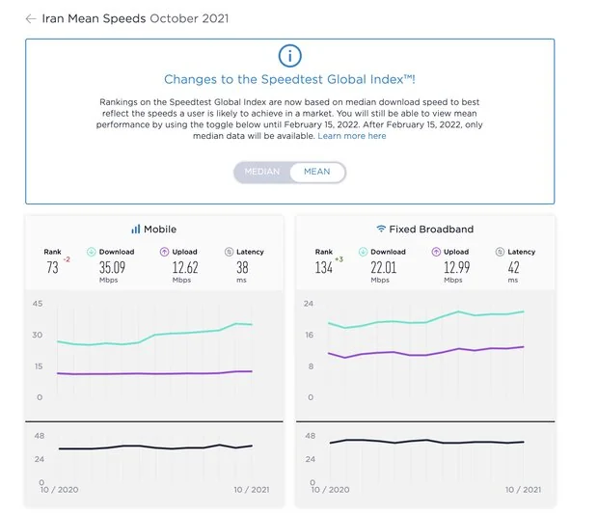Viewport: 598px width, 514px height.
Task: Click the Fixed Broadband rank value 134
Action: tap(323, 268)
